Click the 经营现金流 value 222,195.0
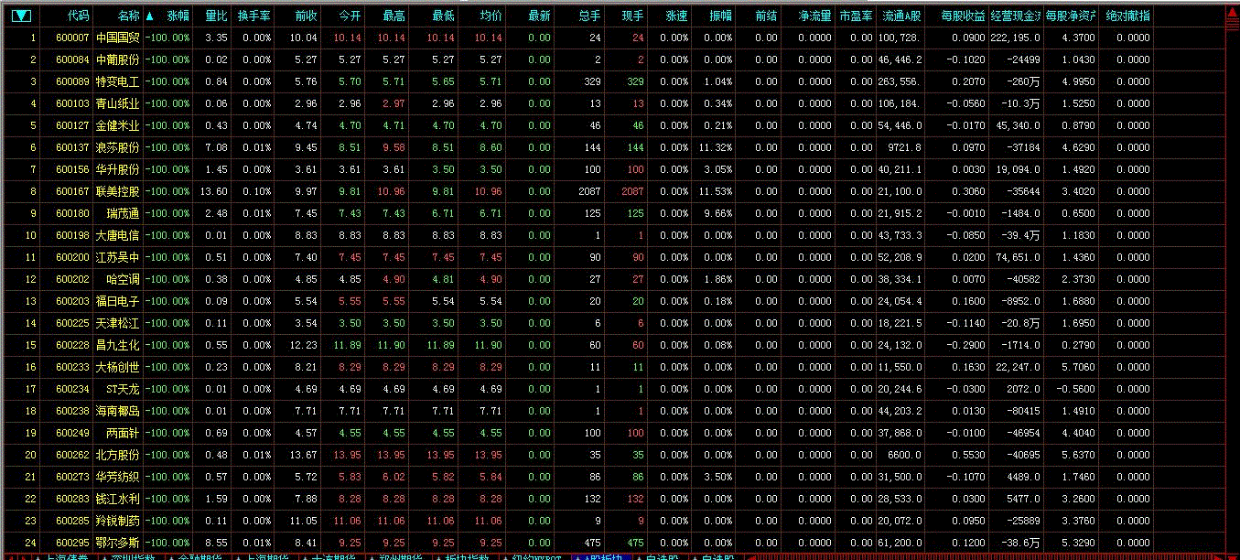Image resolution: width=1240 pixels, height=560 pixels. (x=1016, y=38)
